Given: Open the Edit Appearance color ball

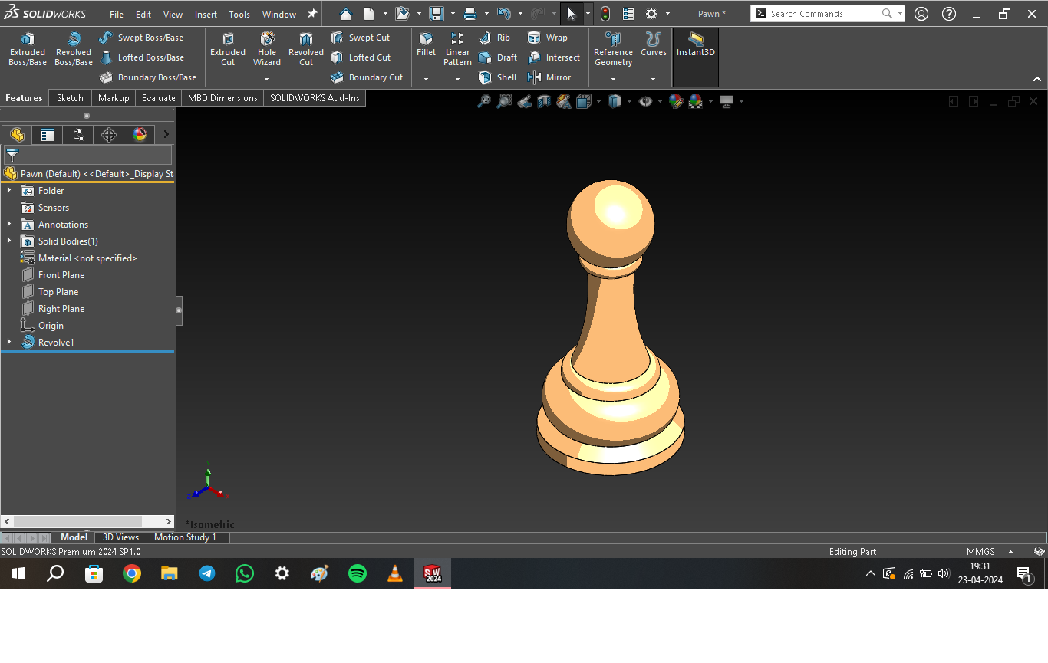Looking at the screenshot, I should 675,101.
